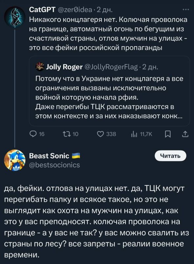Open Jolly Roger's pirate avatar
The width and height of the screenshot is (194, 264).
39,67
